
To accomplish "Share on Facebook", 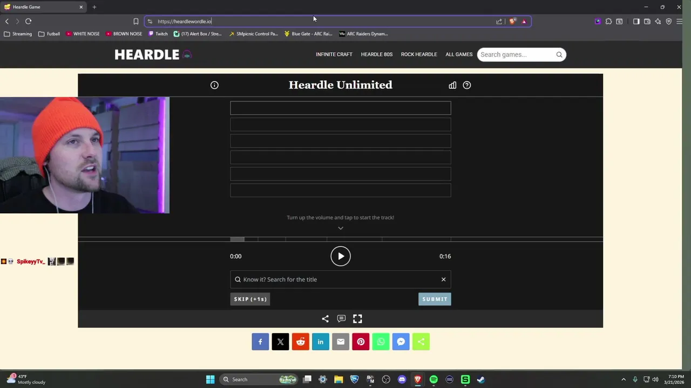I will pos(260,342).
